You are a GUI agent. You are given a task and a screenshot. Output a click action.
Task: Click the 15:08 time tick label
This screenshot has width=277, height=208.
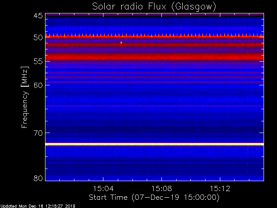[x=161, y=188]
